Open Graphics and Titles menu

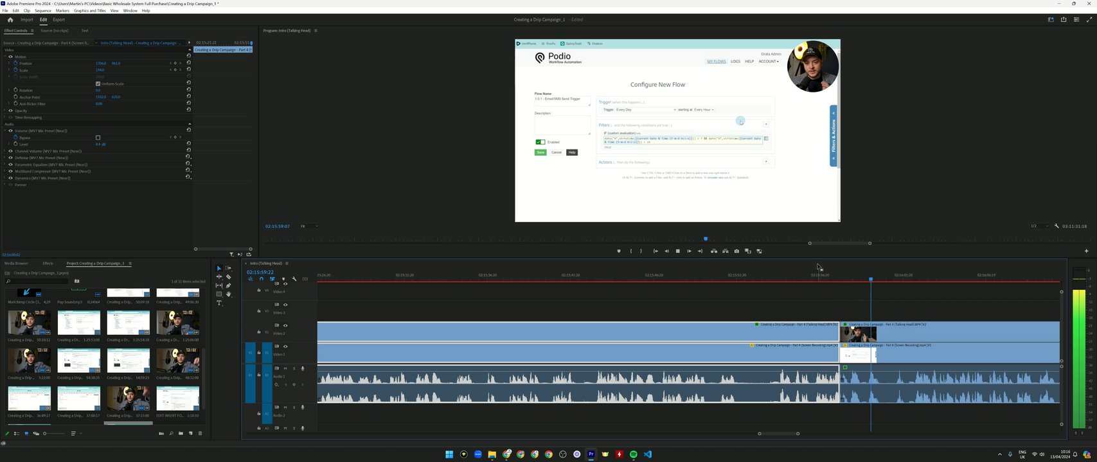(90, 11)
